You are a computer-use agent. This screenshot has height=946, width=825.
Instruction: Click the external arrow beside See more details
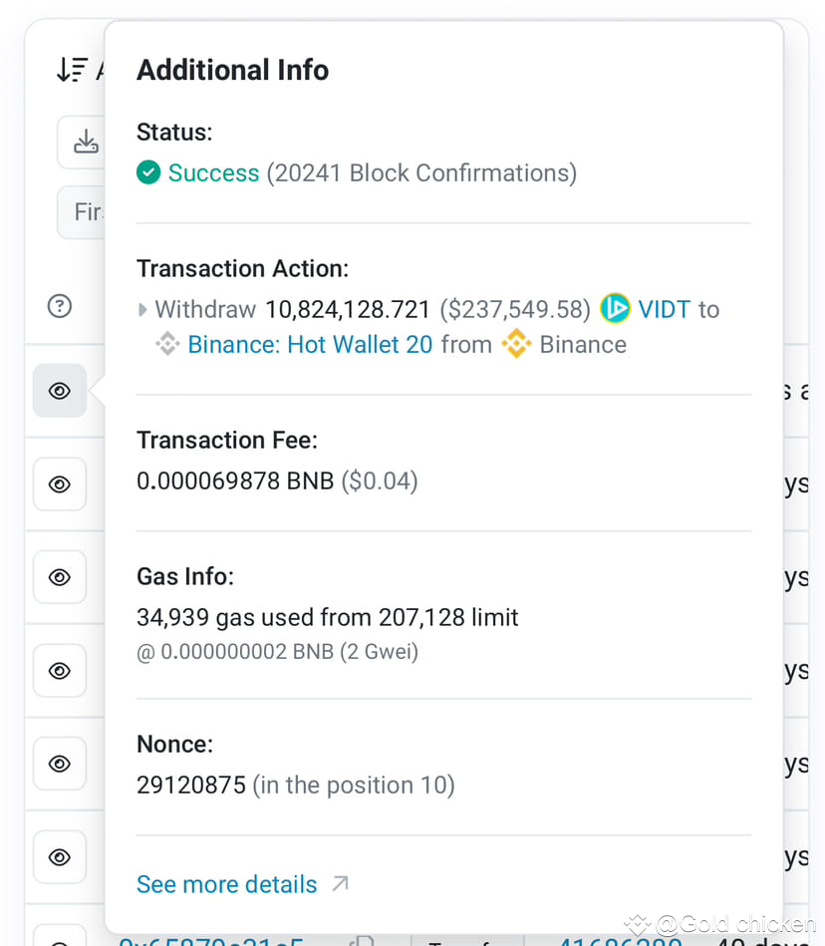(340, 884)
